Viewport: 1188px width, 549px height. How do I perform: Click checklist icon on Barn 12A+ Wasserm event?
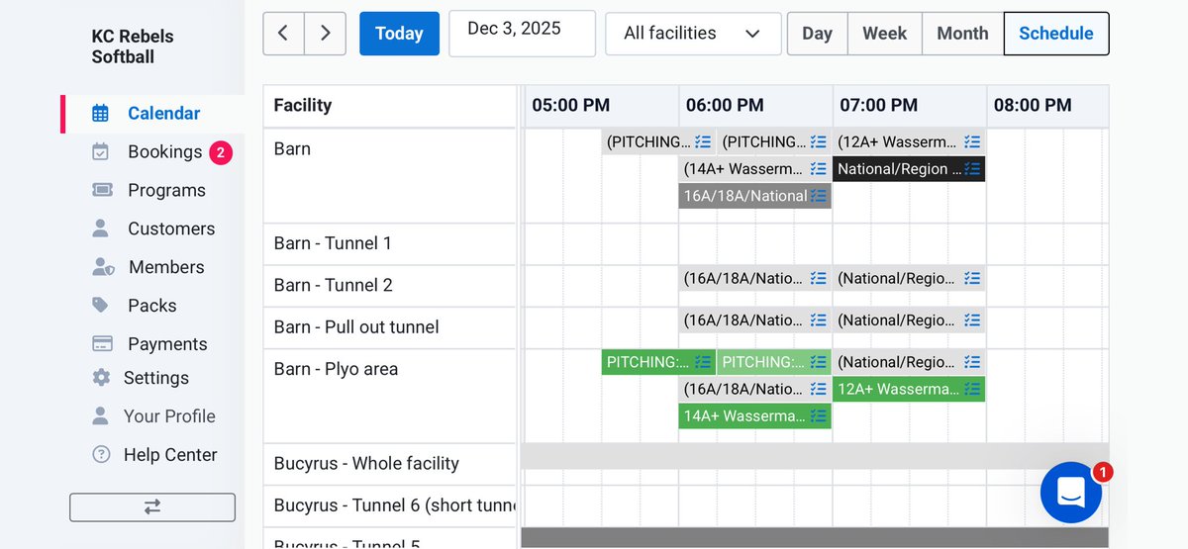tap(972, 142)
